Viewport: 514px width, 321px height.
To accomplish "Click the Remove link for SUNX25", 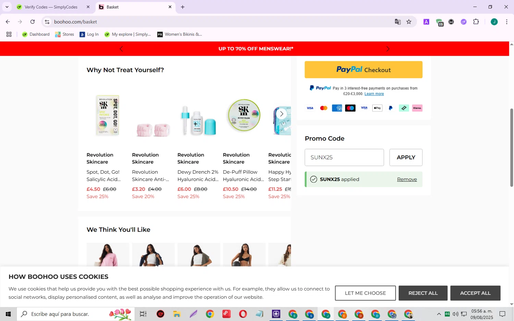I will (x=407, y=179).
